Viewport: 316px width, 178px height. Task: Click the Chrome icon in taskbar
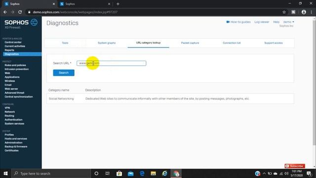click(176, 174)
